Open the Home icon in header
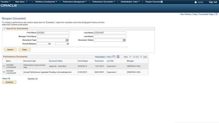 click(195, 2)
